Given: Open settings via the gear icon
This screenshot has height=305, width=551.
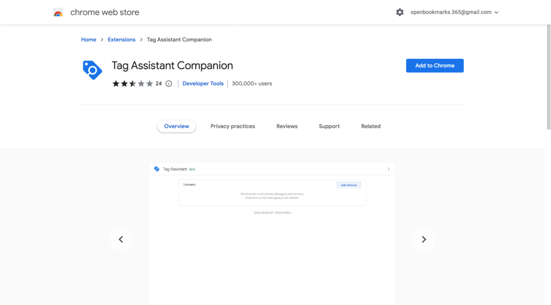Looking at the screenshot, I should [x=400, y=12].
